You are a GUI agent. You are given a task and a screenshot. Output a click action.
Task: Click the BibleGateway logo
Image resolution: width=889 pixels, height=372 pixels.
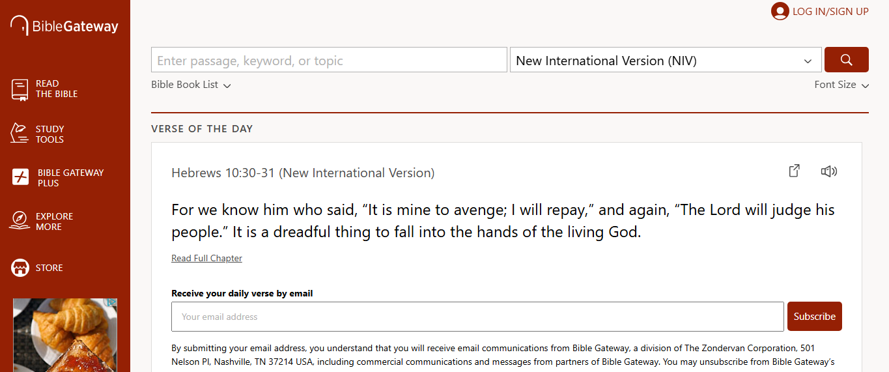(64, 26)
